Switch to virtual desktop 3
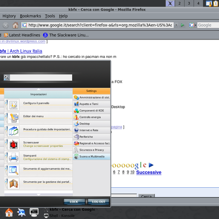The image size is (219, 219). coord(189,3)
